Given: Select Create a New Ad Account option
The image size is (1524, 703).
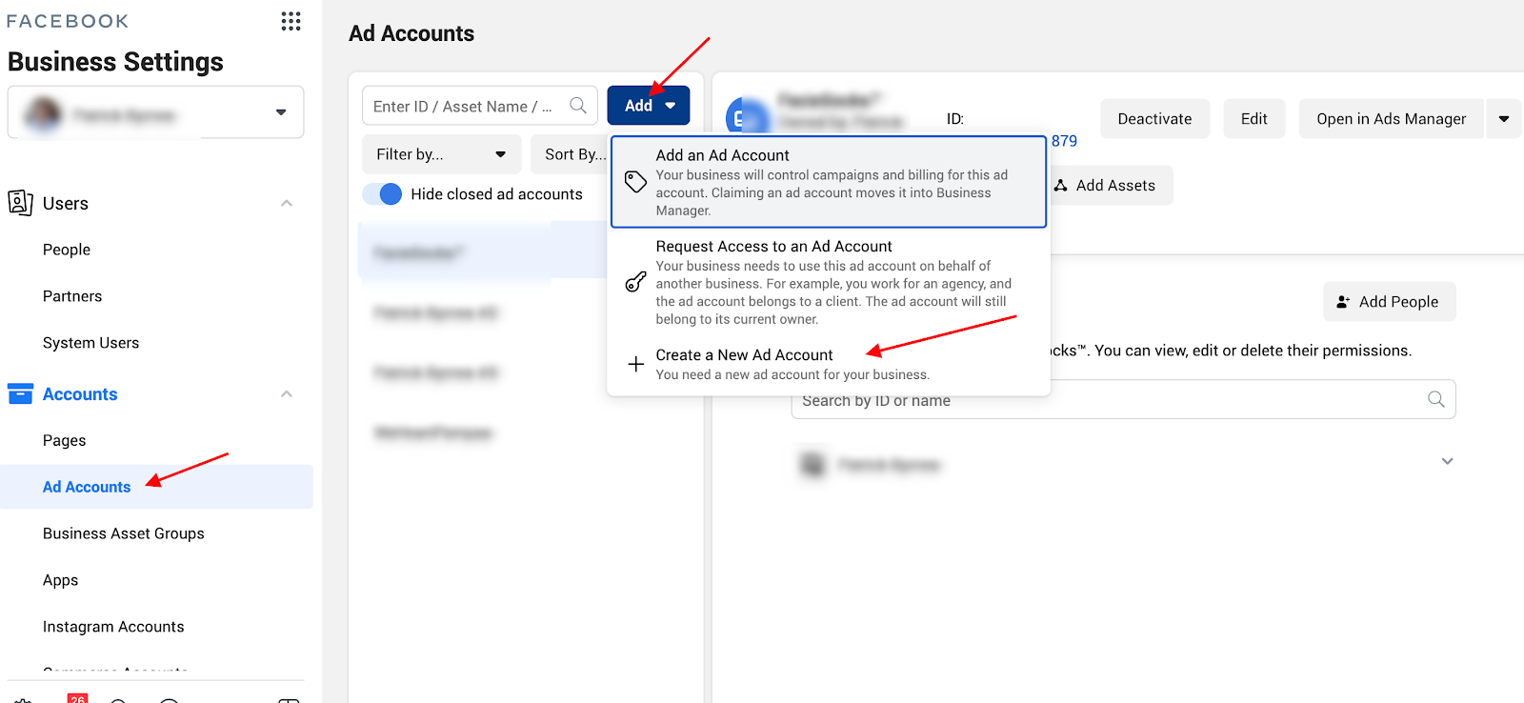Looking at the screenshot, I should (x=744, y=355).
